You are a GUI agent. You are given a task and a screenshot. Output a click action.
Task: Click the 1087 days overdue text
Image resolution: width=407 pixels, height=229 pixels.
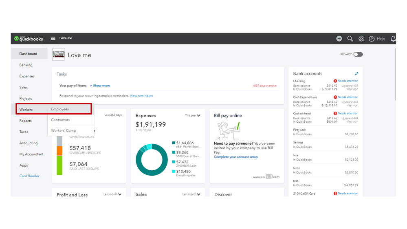point(264,86)
